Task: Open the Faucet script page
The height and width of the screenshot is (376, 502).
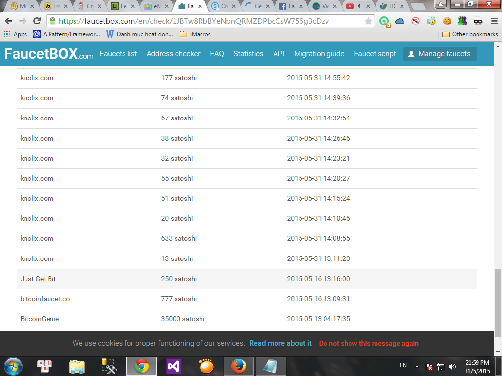Action: [375, 54]
